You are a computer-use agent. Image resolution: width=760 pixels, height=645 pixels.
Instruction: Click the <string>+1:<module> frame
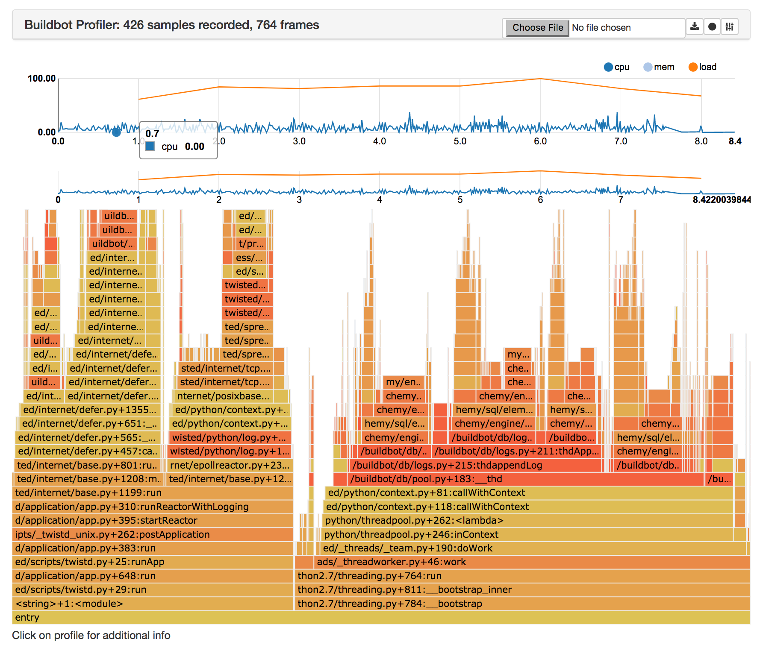(x=150, y=604)
